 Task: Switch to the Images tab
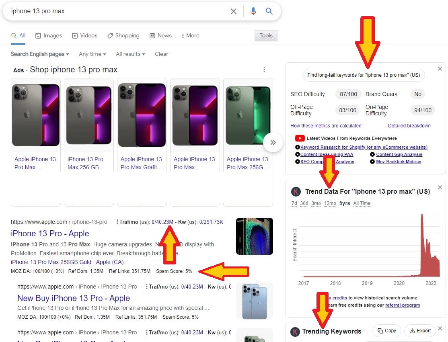49,36
